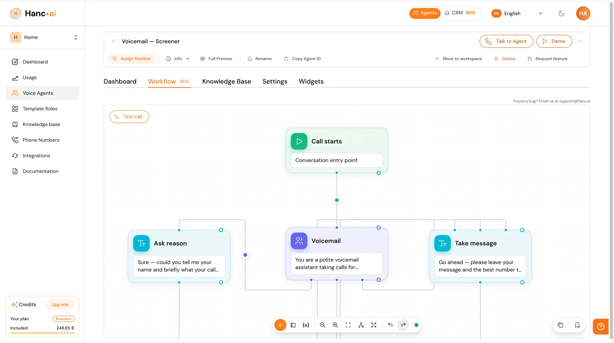Switch to Agents mode

click(425, 13)
